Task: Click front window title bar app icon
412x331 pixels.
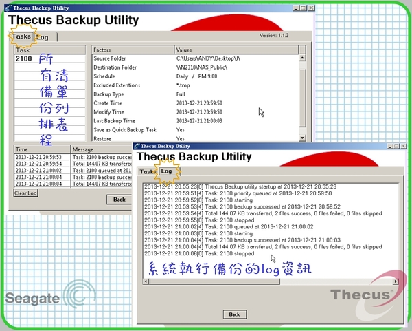Action: point(137,146)
